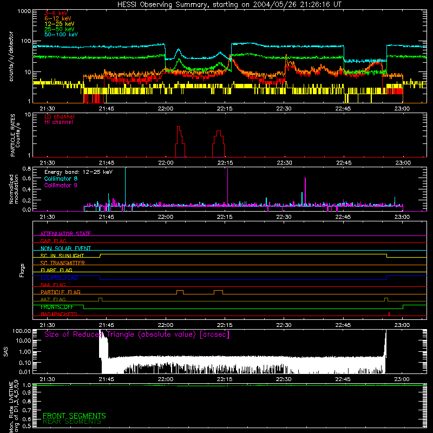Click the red BAD_PACKETS tick mark
Image resolution: width=433 pixels, height=433 pixels.
[x=389, y=314]
